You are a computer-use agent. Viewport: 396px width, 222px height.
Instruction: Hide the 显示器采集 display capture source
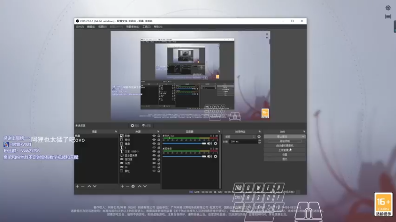[154, 155]
